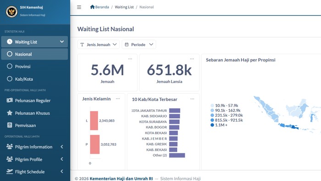Image resolution: width=321 pixels, height=181 pixels.
Task: Click the Flight Schedule plane icon
Action: coord(10,171)
